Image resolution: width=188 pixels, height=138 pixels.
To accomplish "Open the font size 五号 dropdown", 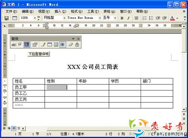I will [x=115, y=18].
